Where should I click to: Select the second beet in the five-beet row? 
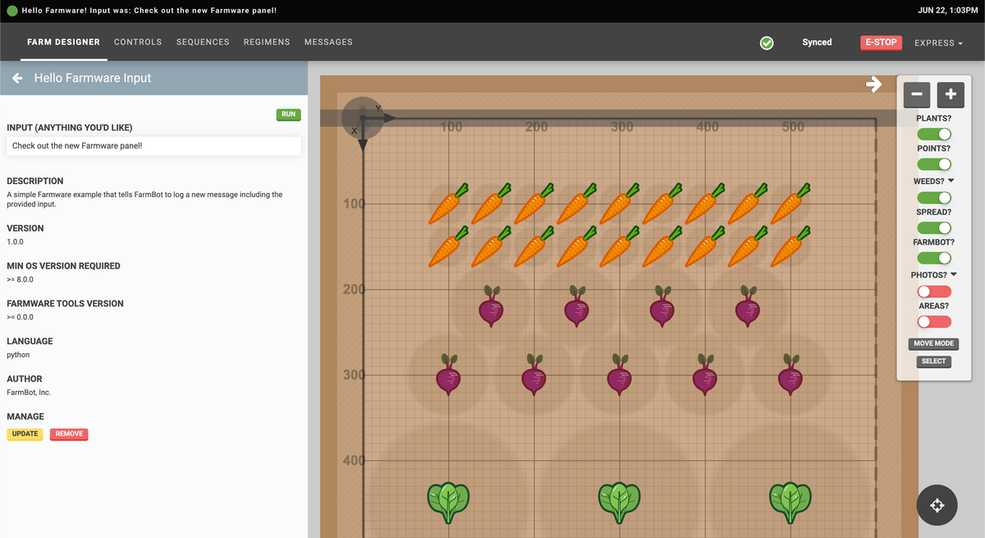click(x=534, y=375)
